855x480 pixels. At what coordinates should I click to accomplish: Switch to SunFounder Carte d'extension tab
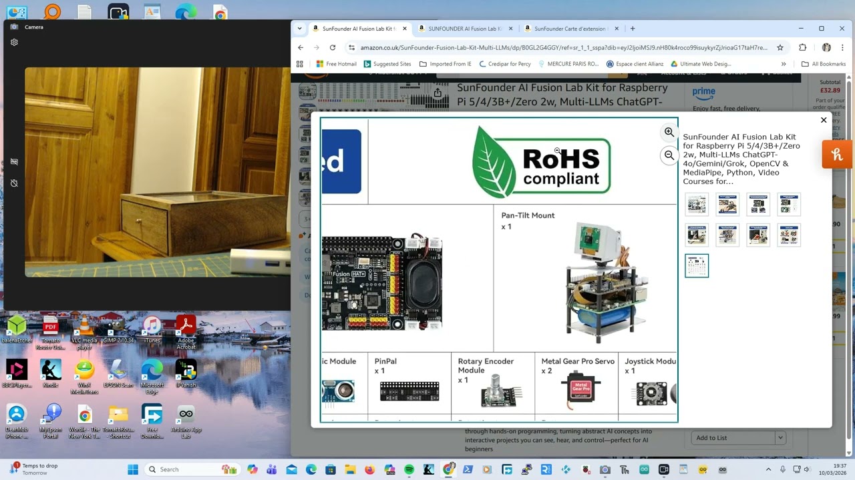(572, 29)
